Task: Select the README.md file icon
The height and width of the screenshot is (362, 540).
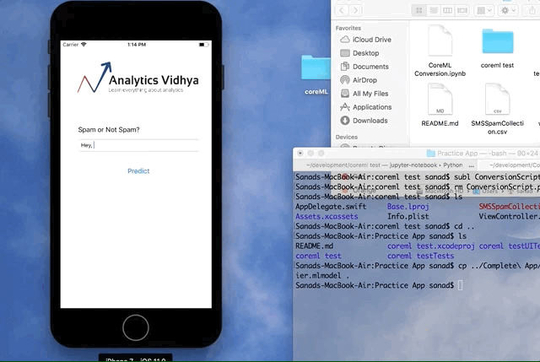Action: [x=440, y=100]
